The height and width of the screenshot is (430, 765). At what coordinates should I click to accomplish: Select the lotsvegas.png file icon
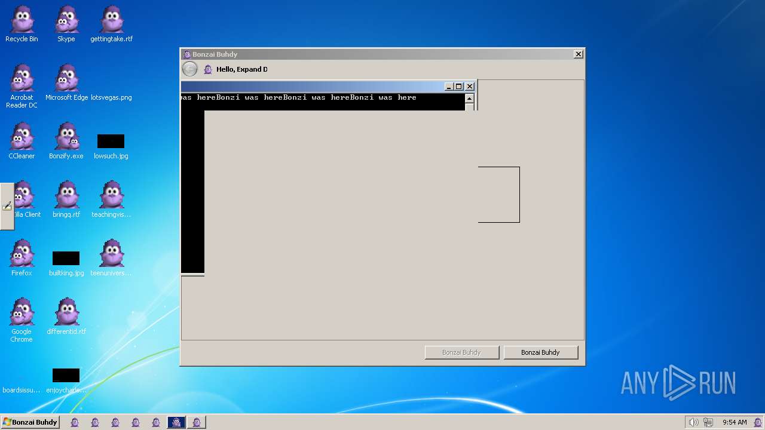coord(111,97)
